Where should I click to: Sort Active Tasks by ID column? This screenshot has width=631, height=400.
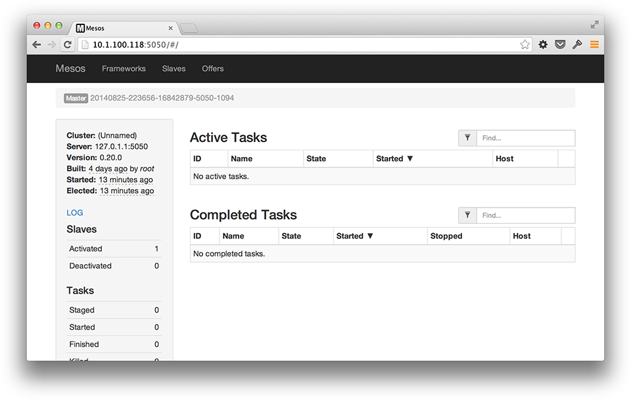pyautogui.click(x=197, y=159)
